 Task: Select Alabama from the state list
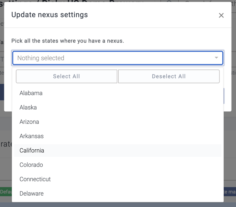pyautogui.click(x=31, y=93)
